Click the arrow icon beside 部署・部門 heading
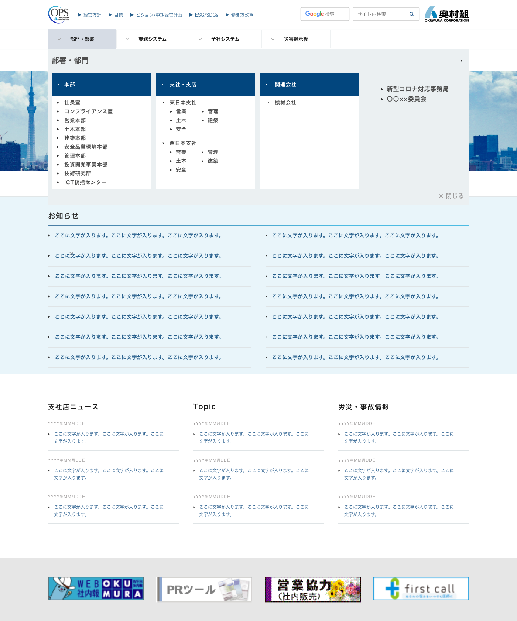 (x=462, y=61)
